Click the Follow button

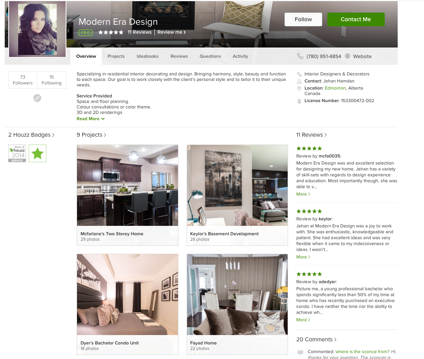coord(303,20)
